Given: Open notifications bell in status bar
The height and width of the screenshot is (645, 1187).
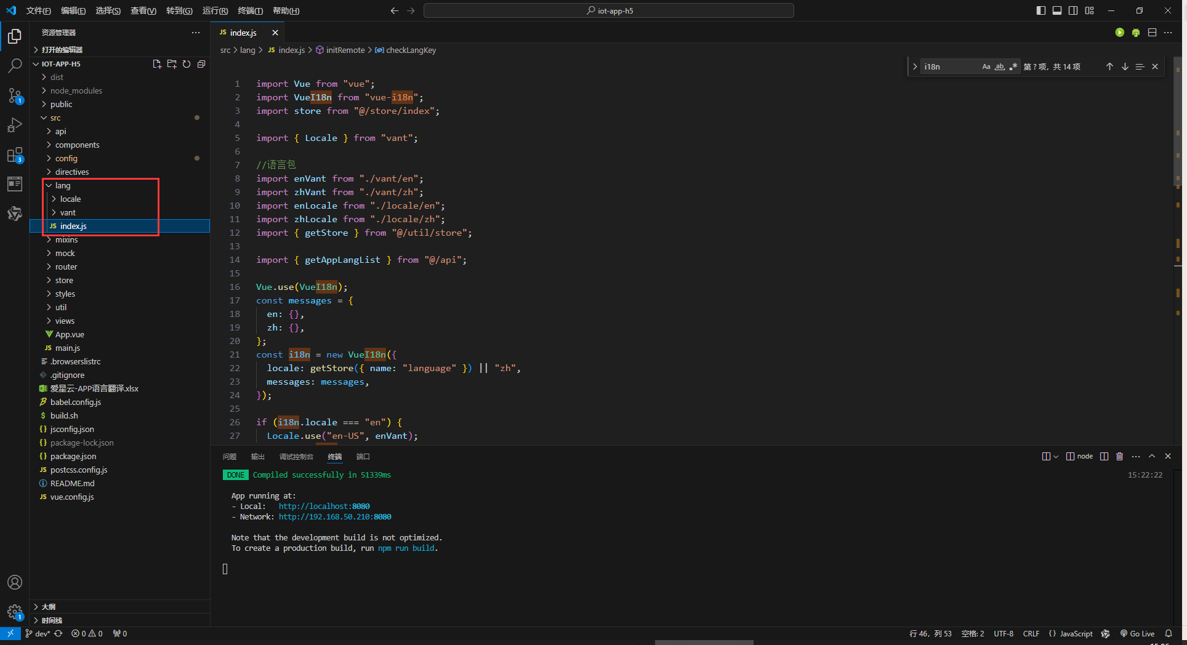Looking at the screenshot, I should point(1169,633).
